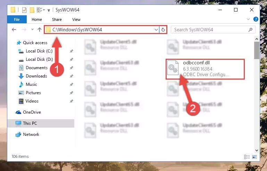This screenshot has width=267, height=171.
Task: Click pin icon next to Music
Action: (x=71, y=84)
